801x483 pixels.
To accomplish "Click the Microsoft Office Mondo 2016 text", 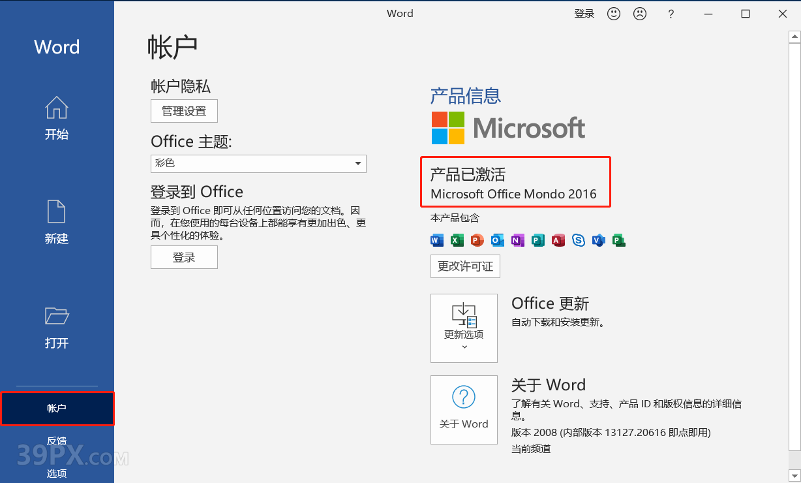I will coord(514,194).
